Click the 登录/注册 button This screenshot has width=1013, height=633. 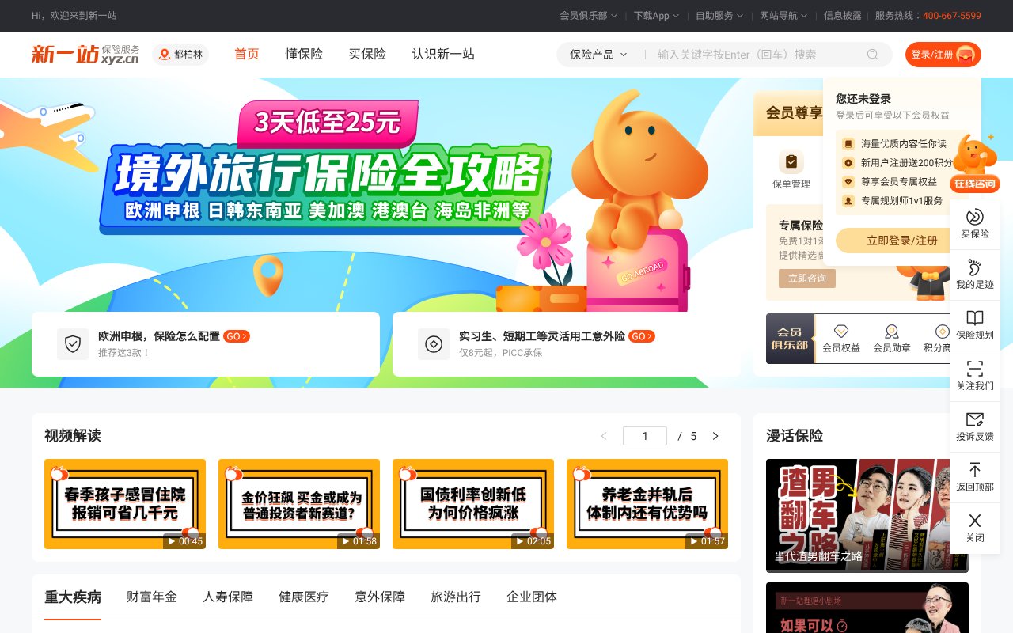point(943,55)
